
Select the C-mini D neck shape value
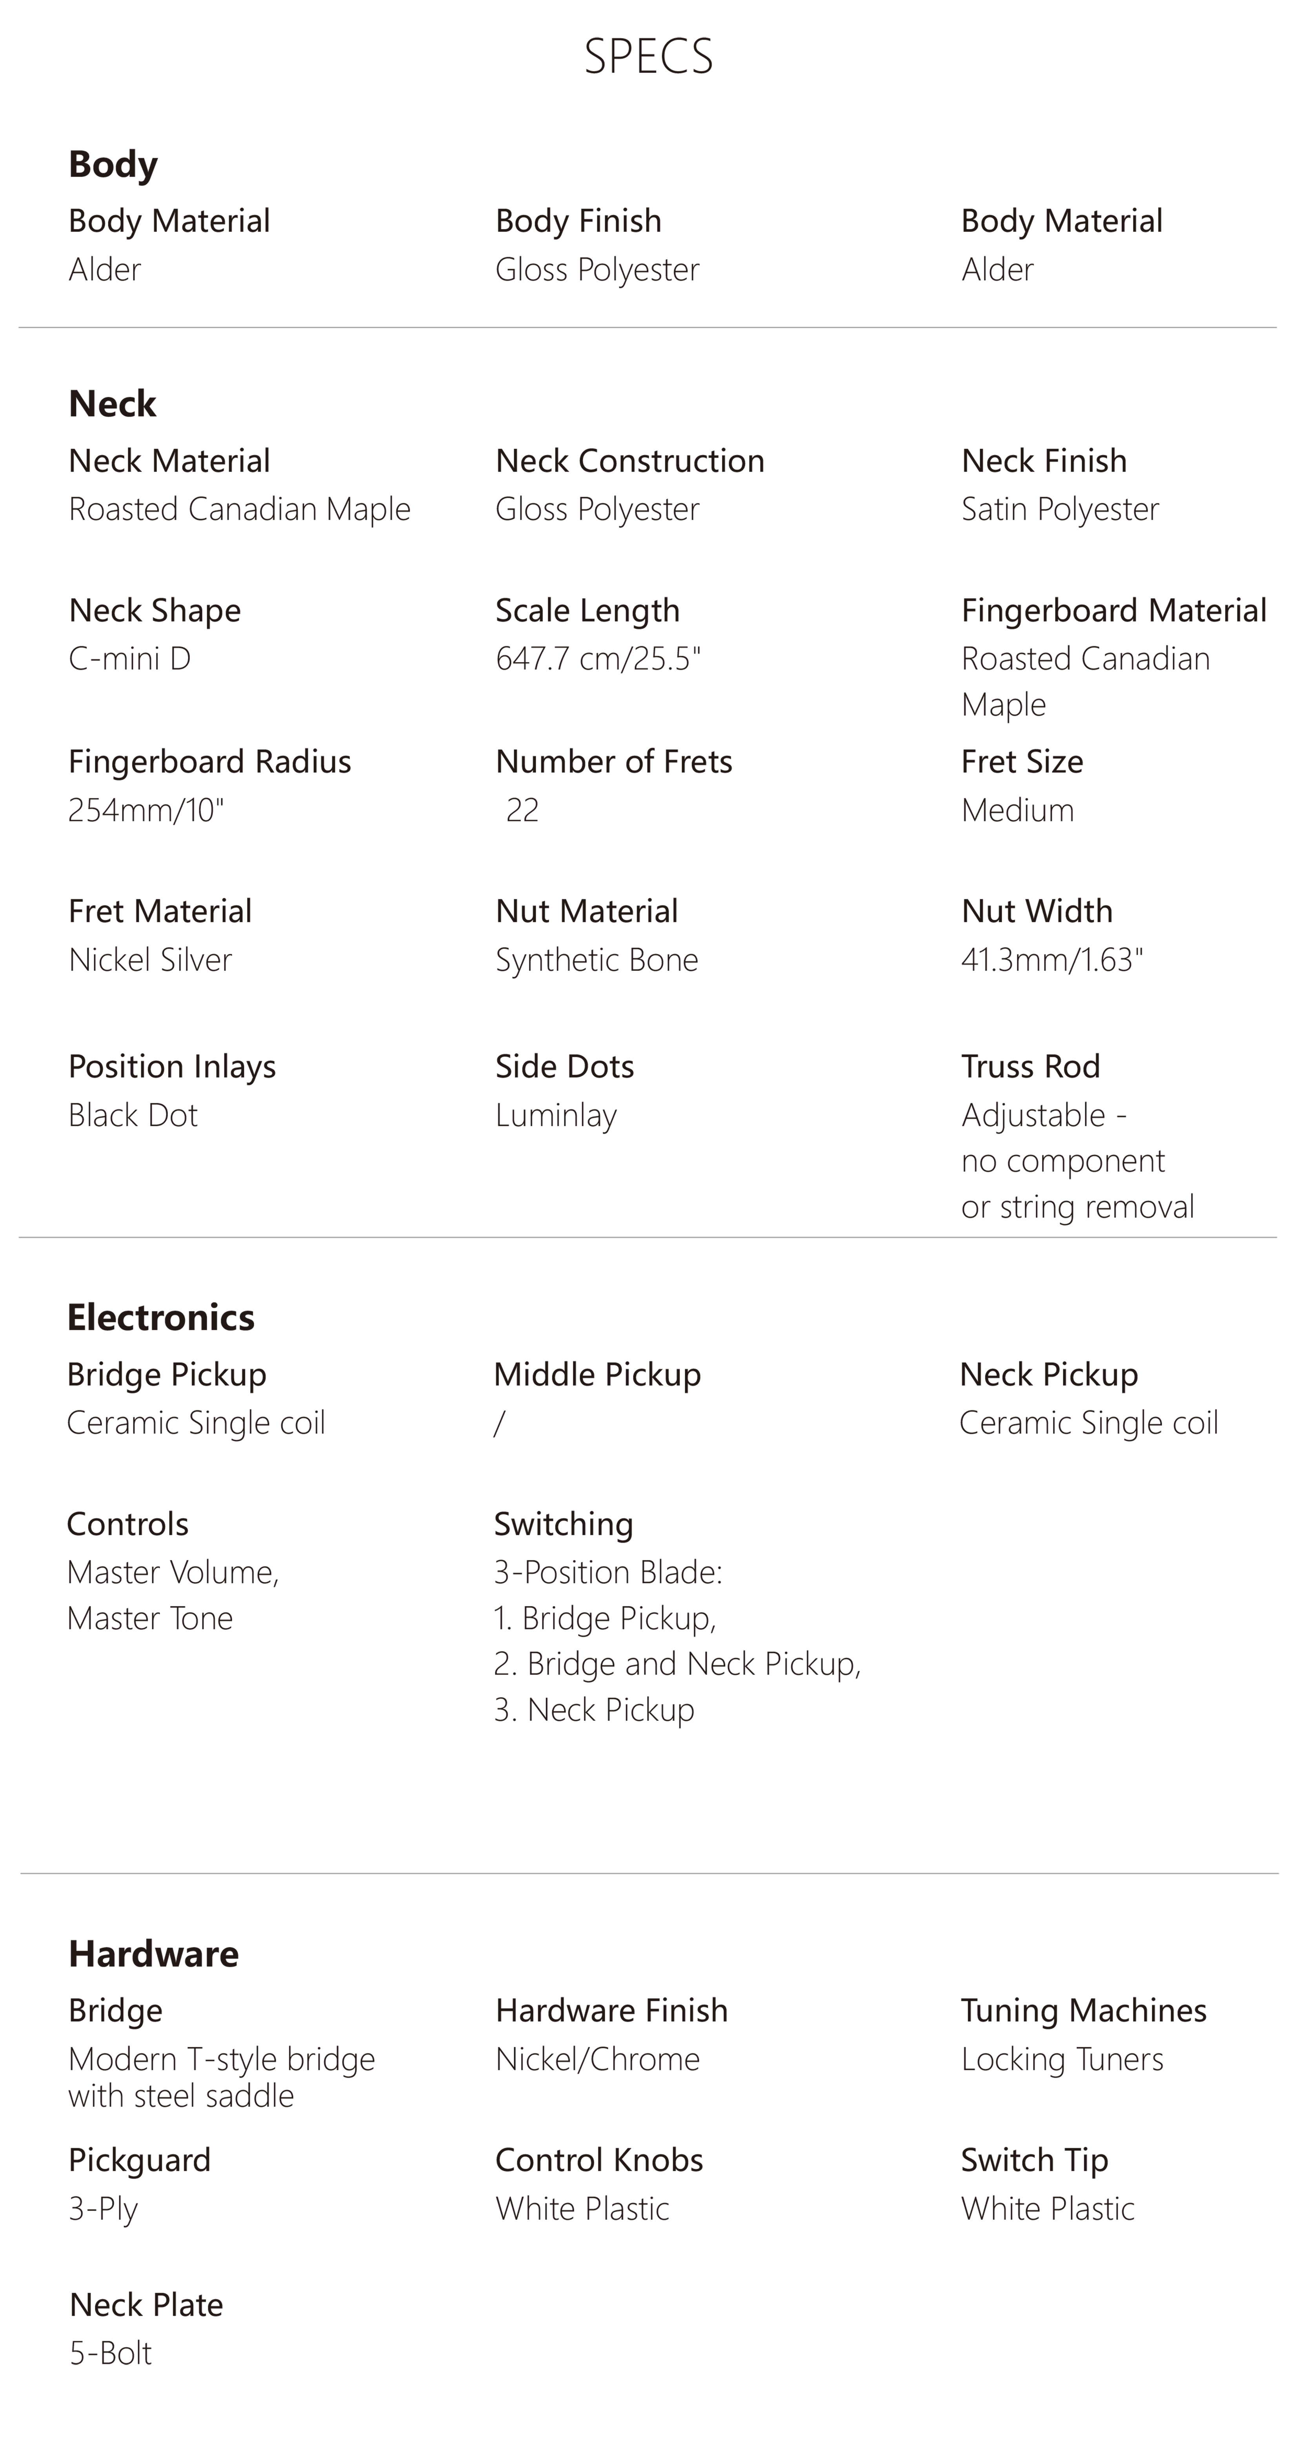coord(130,659)
